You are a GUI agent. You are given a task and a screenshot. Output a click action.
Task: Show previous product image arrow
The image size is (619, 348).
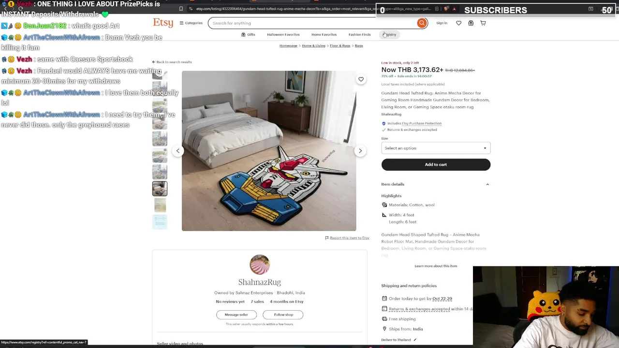pos(177,151)
